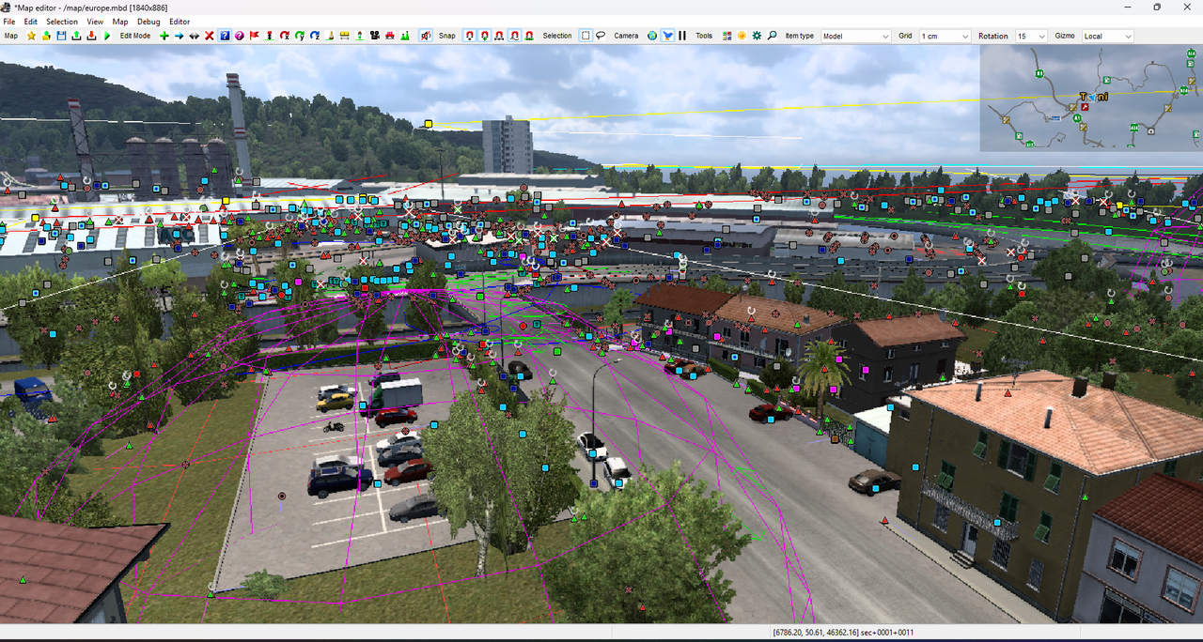The height and width of the screenshot is (642, 1203).
Task: Toggle the pause bars camera button
Action: 682,36
